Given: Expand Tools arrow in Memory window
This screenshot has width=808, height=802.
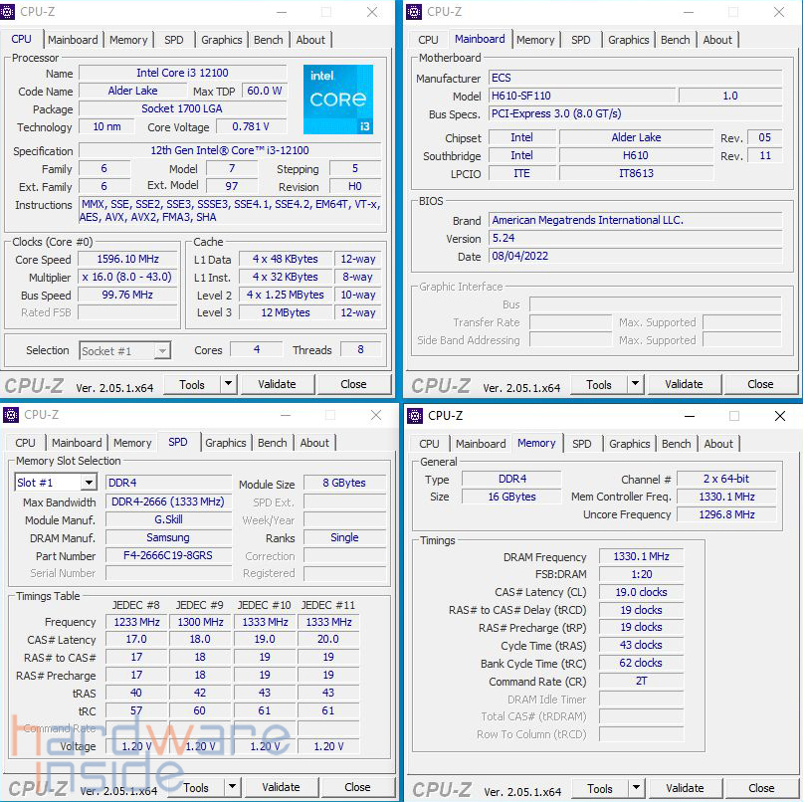Looking at the screenshot, I should pos(636,788).
